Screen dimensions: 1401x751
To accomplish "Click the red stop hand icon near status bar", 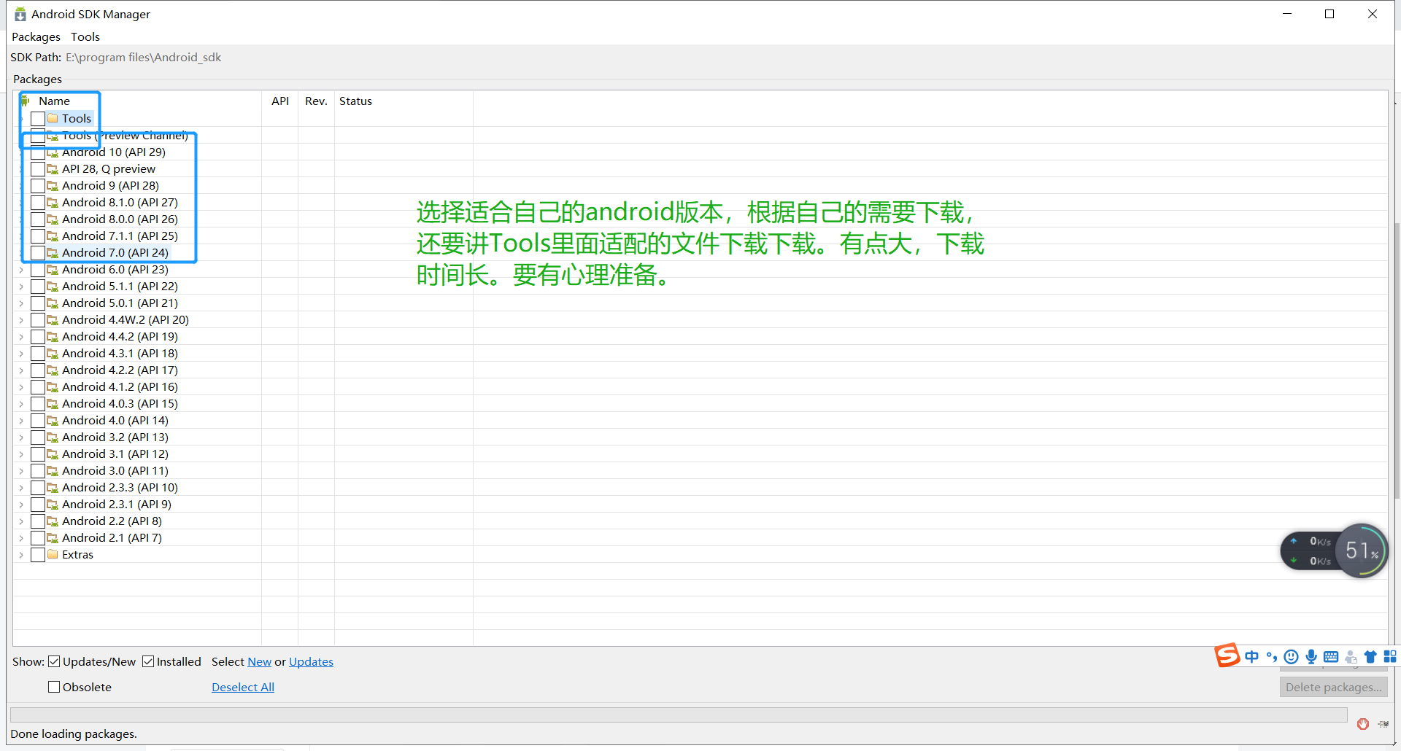I will pos(1362,724).
